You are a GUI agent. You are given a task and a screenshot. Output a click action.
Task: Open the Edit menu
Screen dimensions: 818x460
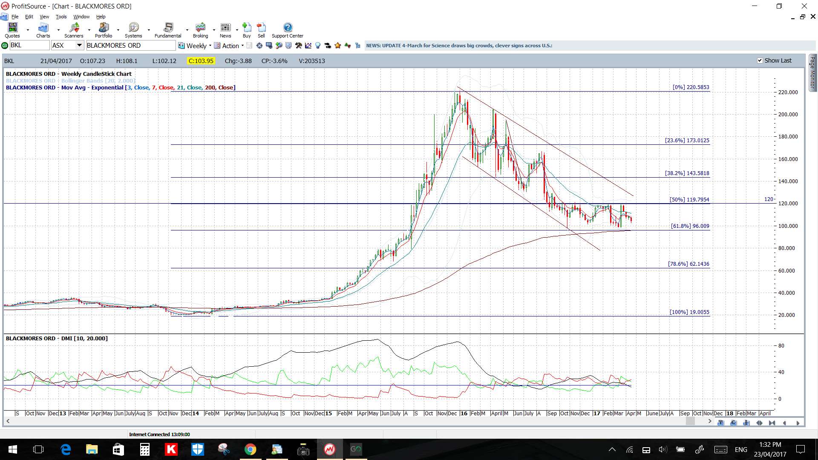click(29, 17)
